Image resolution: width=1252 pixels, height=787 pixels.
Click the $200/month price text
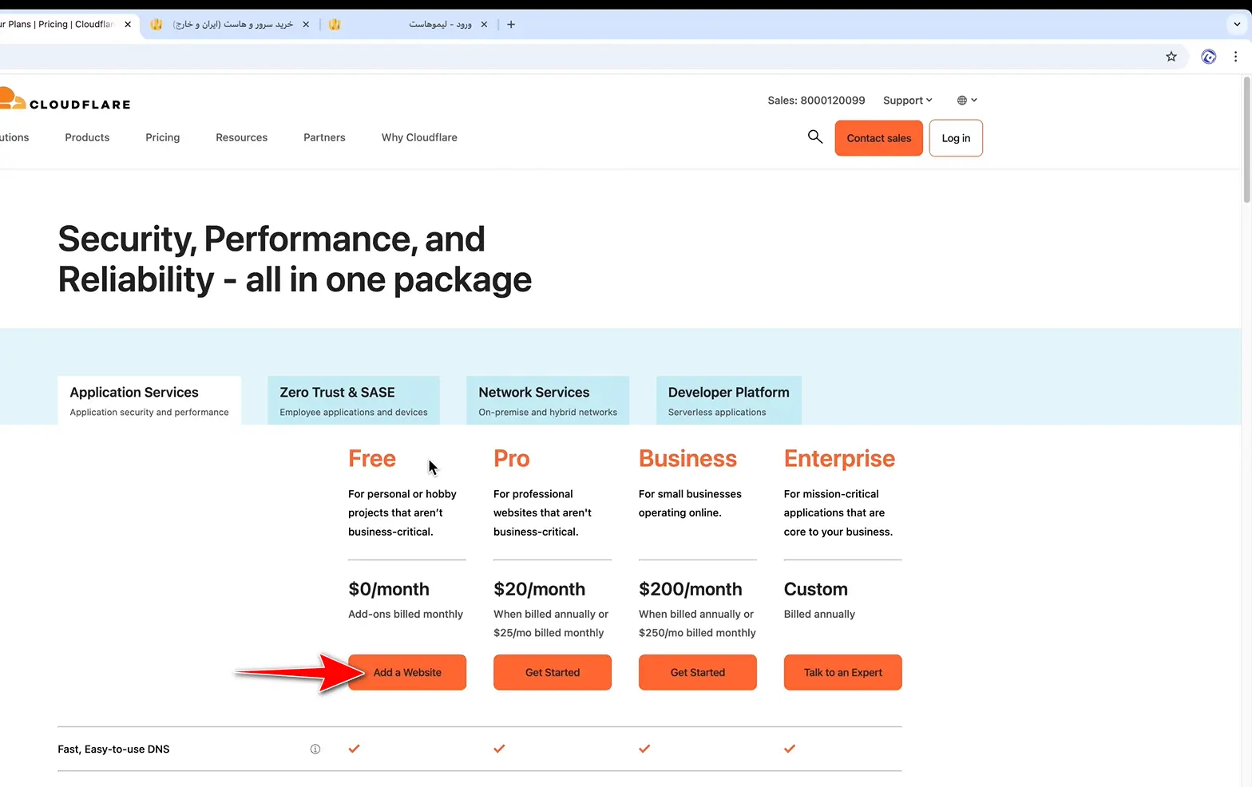pyautogui.click(x=690, y=589)
